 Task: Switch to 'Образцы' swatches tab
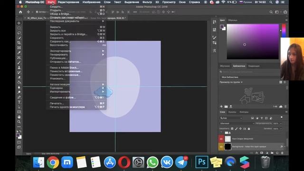[x=232, y=20]
